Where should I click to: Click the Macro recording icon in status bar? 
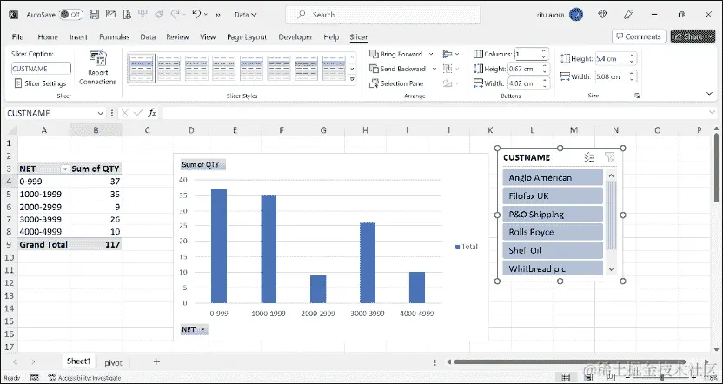pyautogui.click(x=35, y=378)
